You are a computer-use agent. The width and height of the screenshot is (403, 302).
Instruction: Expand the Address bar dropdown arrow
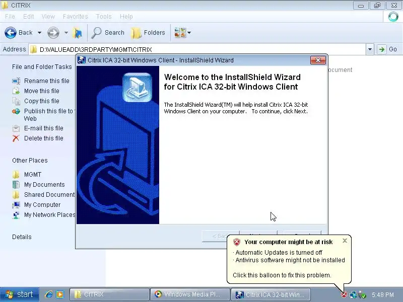tap(370, 49)
